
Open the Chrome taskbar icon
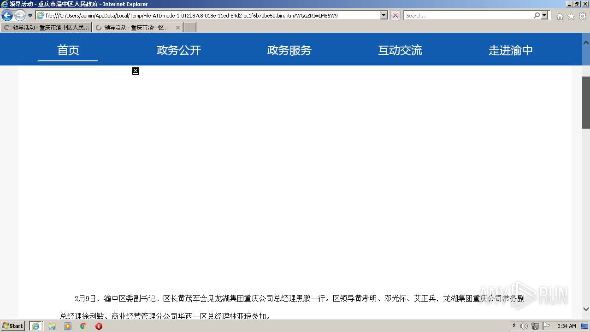tap(83, 326)
